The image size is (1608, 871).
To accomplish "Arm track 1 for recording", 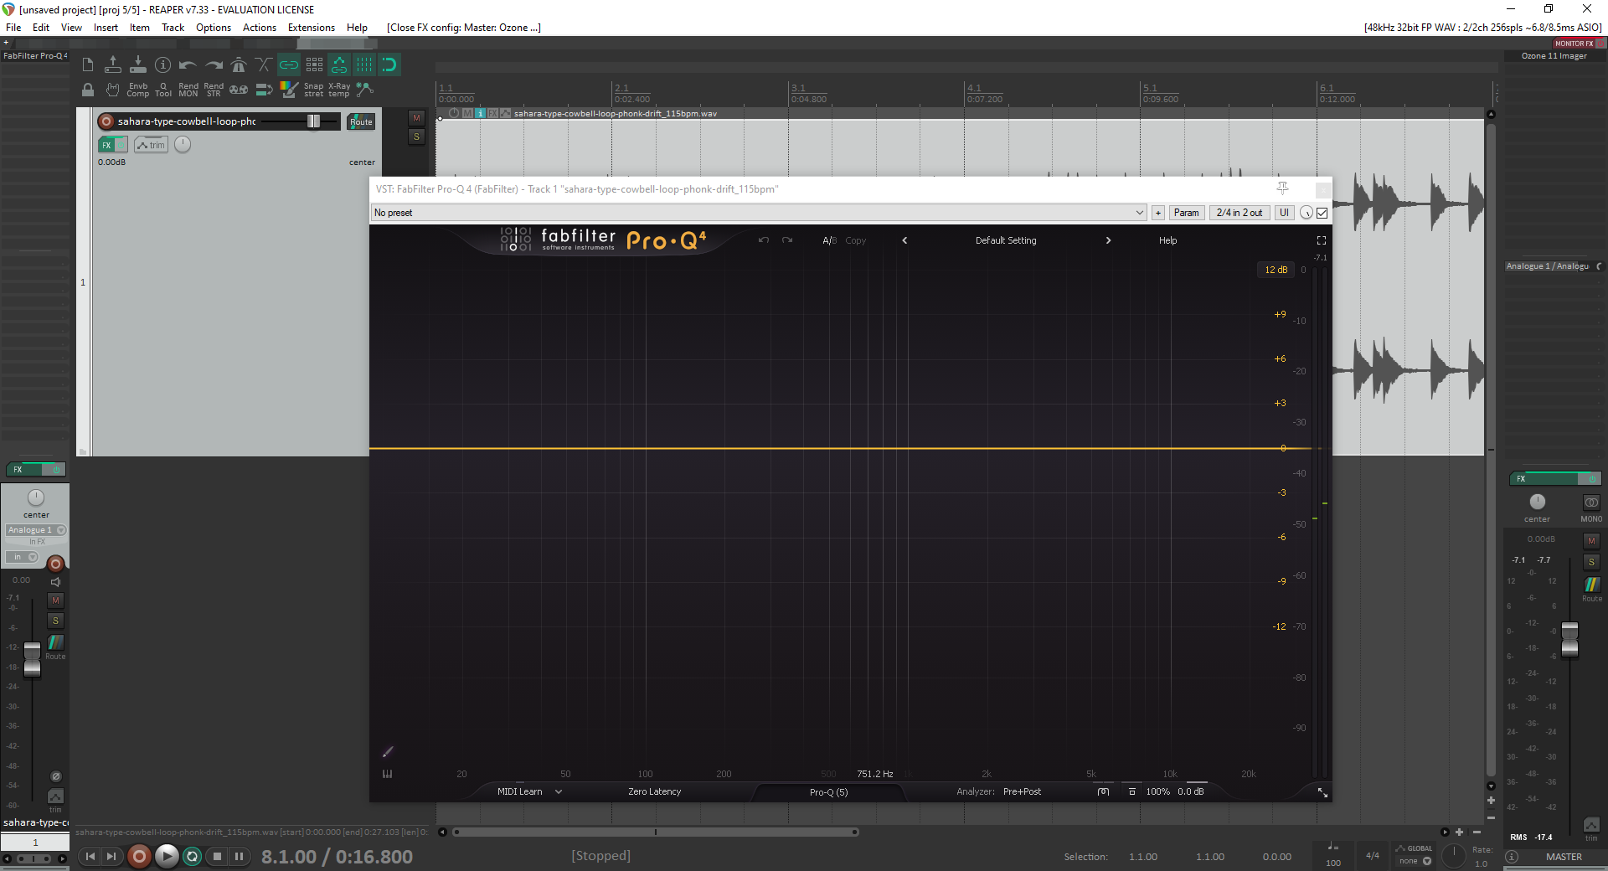I will pyautogui.click(x=106, y=121).
